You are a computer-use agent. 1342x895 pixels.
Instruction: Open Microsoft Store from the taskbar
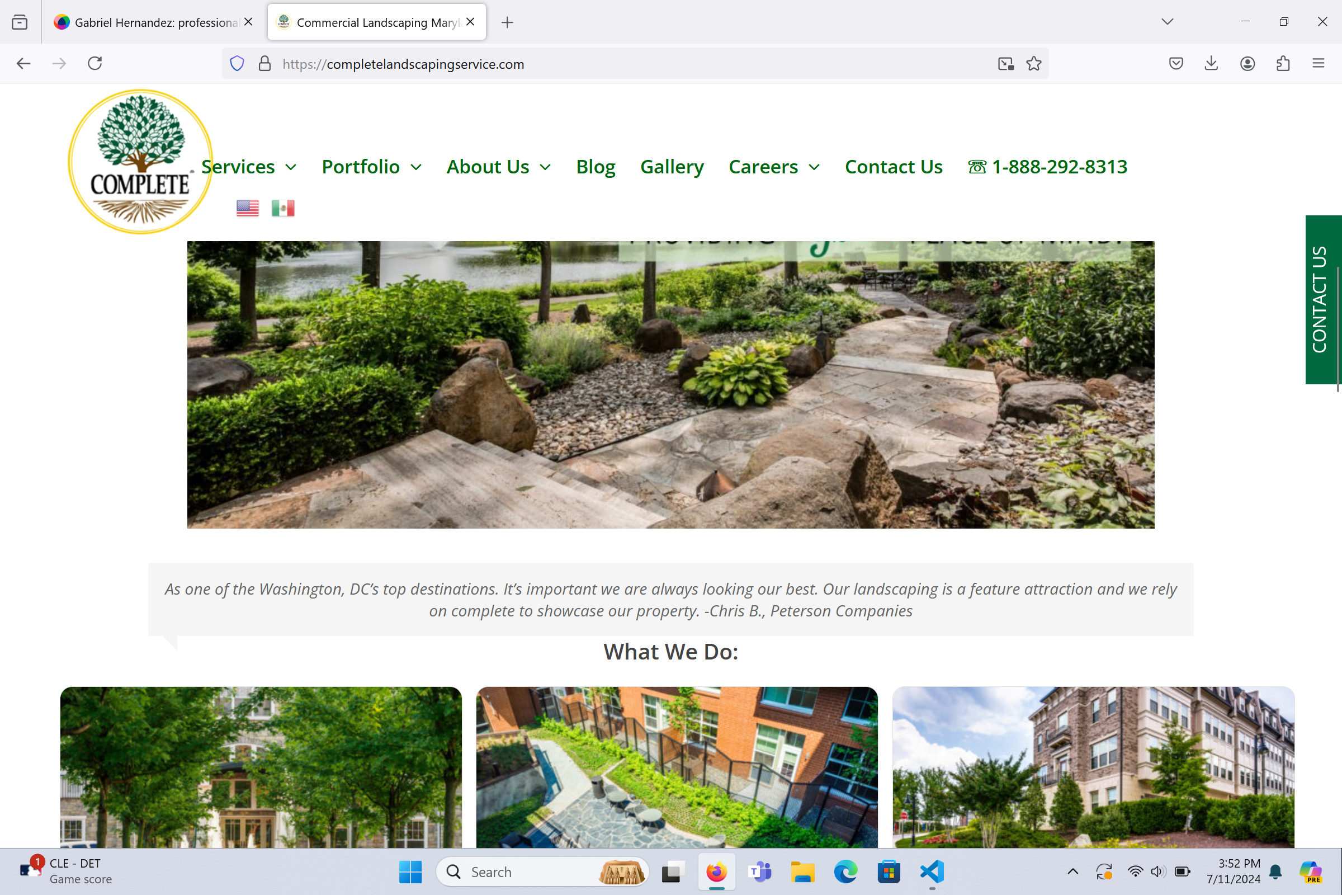[x=889, y=872]
